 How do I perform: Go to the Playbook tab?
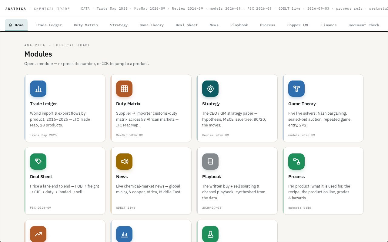239,25
